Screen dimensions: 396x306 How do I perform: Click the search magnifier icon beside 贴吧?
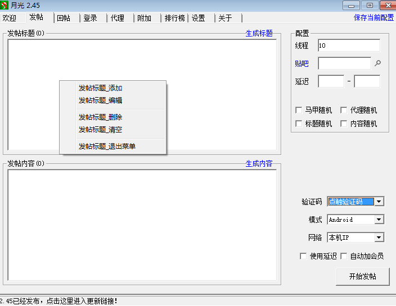378,63
